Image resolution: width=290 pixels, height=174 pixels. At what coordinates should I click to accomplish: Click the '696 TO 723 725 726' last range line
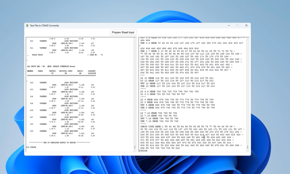point(160,148)
